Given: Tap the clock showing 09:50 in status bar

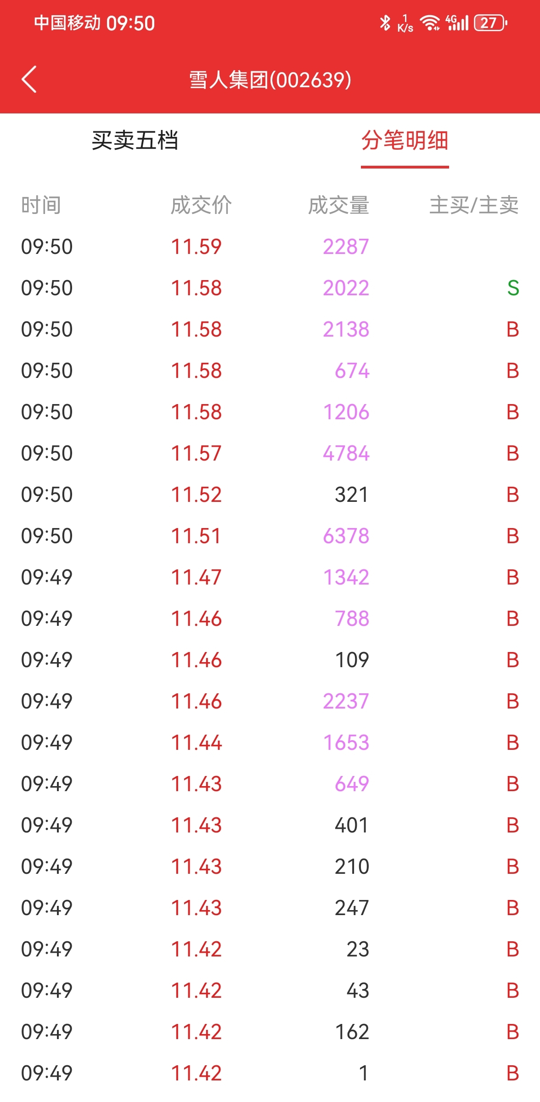Looking at the screenshot, I should [x=131, y=23].
